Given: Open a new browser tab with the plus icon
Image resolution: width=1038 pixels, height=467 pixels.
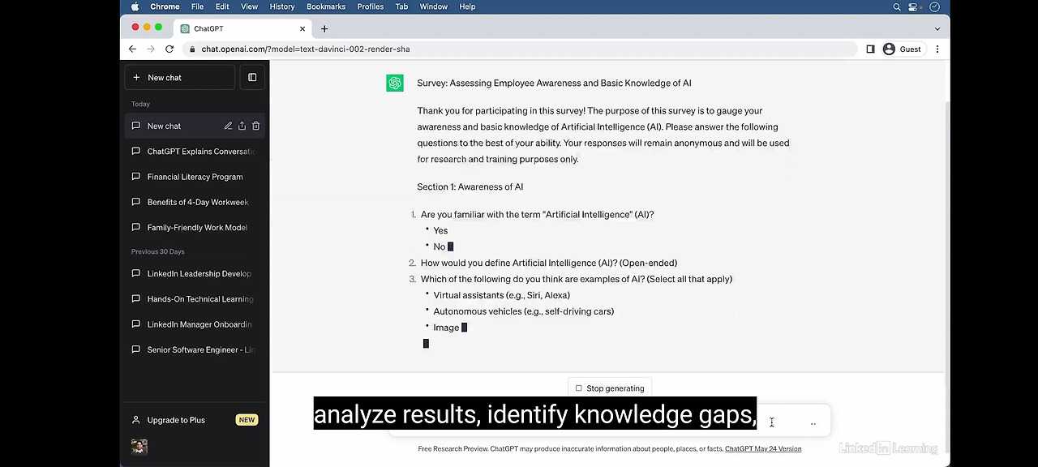Looking at the screenshot, I should [324, 28].
